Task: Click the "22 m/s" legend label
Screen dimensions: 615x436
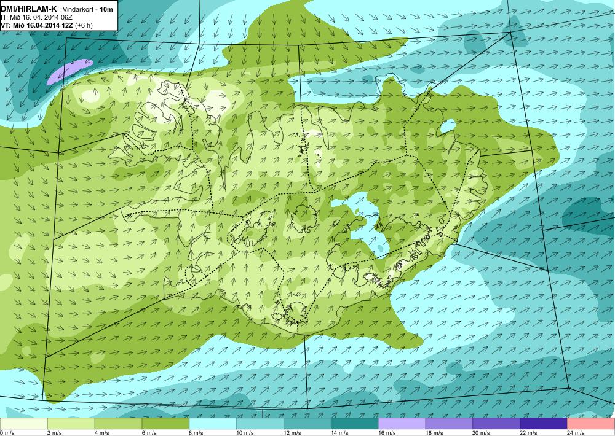Action: click(529, 433)
